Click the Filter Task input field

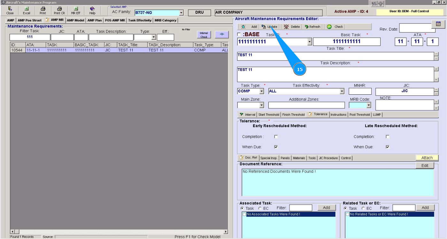pyautogui.click(x=30, y=37)
